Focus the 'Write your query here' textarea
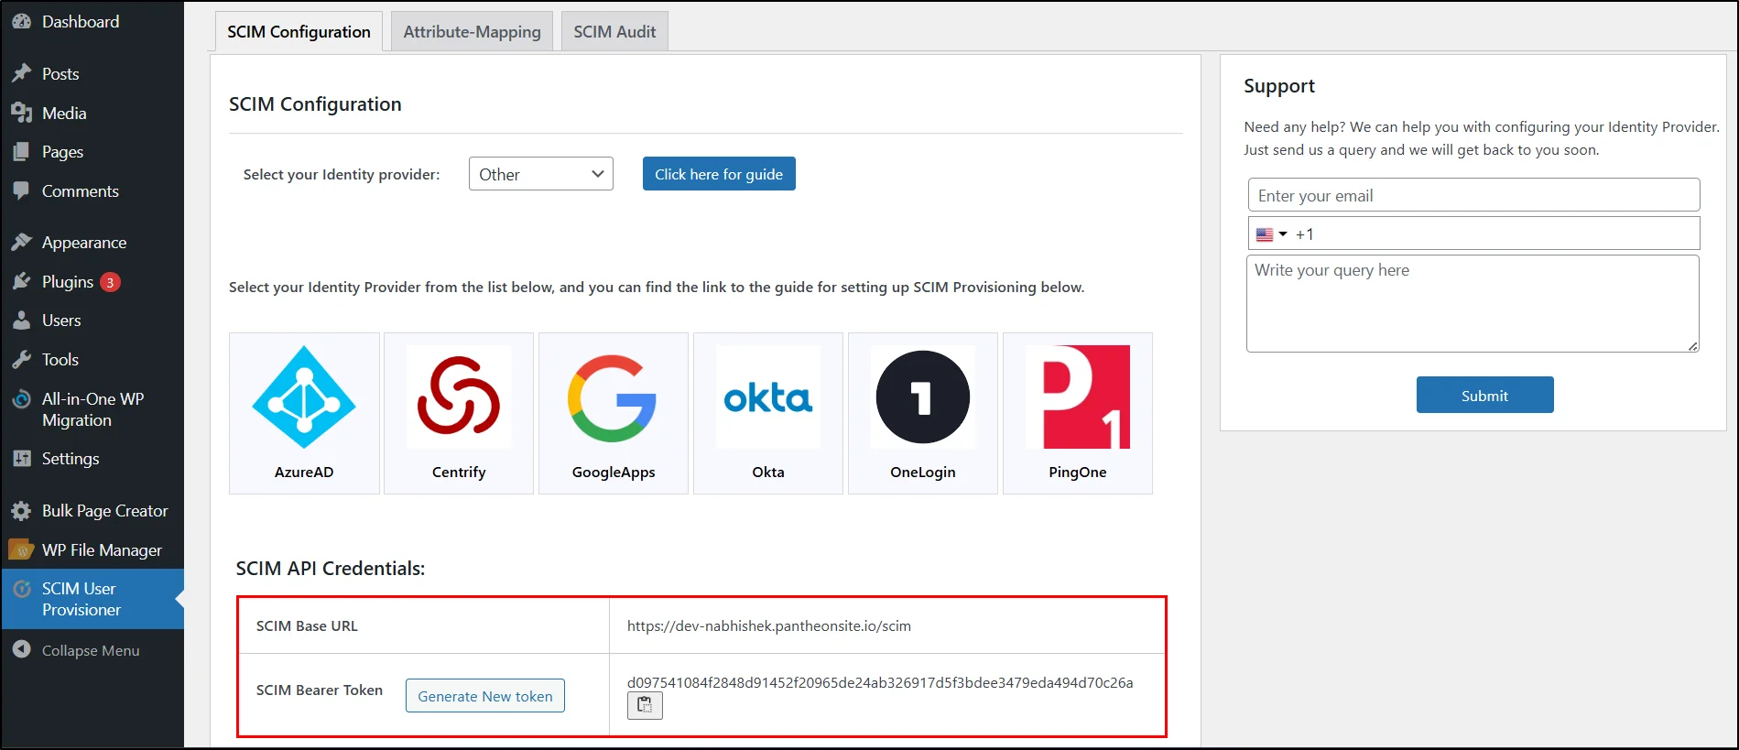The image size is (1739, 750). tap(1473, 303)
